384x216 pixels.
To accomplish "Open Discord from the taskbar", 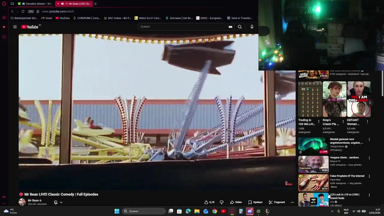I will click(250, 211).
